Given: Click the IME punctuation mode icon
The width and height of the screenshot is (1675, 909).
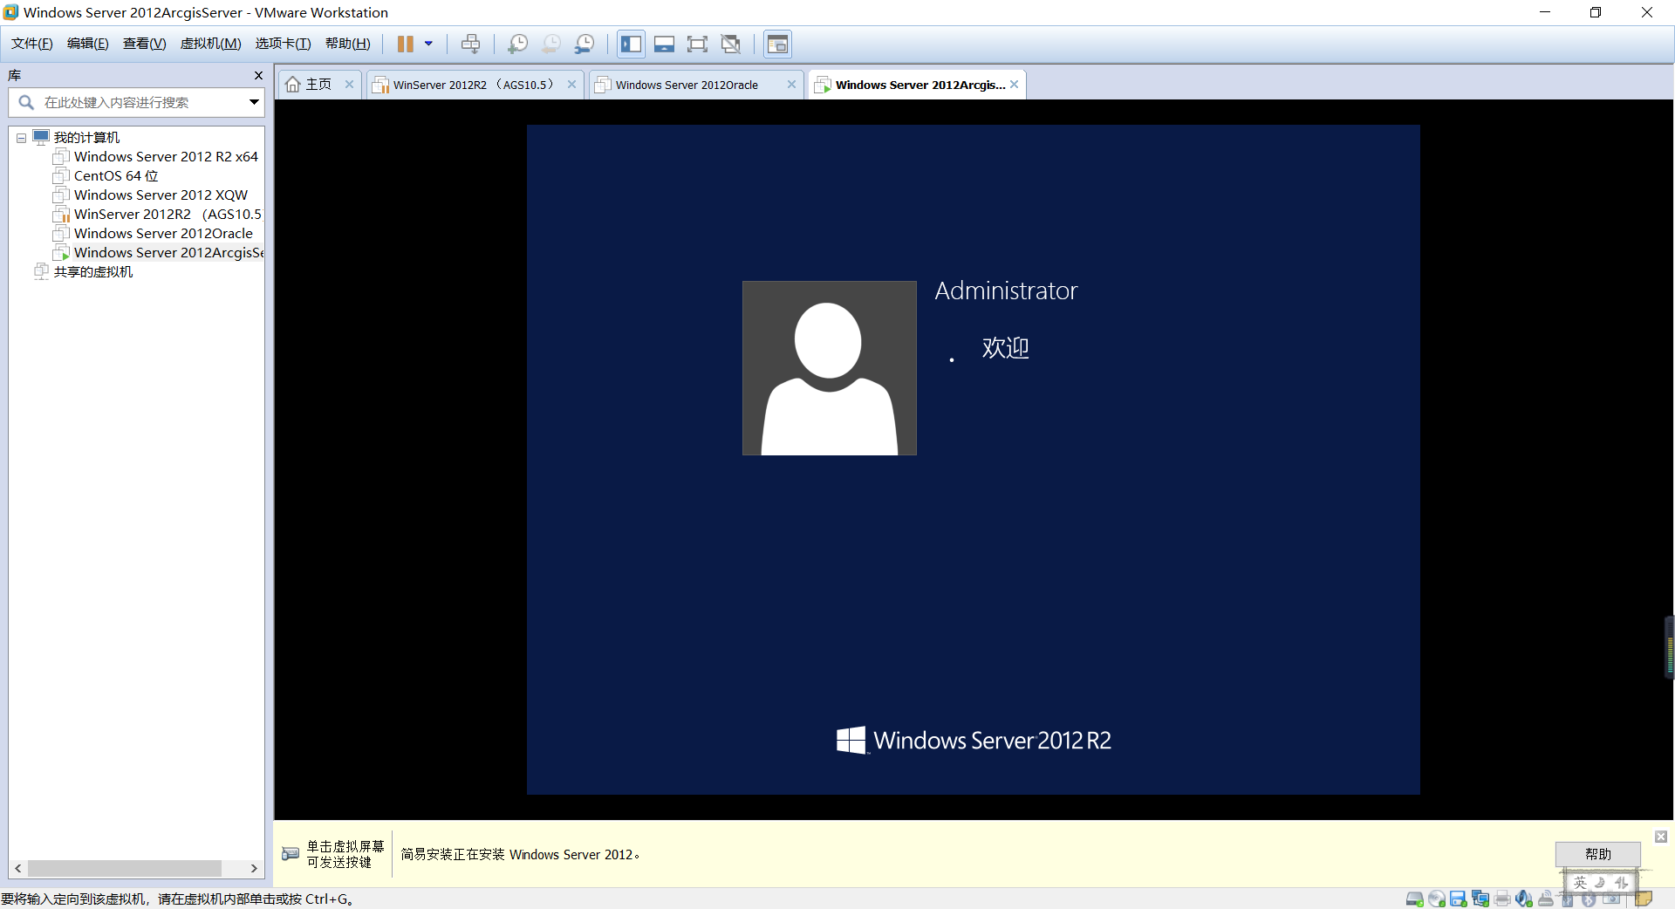Looking at the screenshot, I should (x=1621, y=883).
